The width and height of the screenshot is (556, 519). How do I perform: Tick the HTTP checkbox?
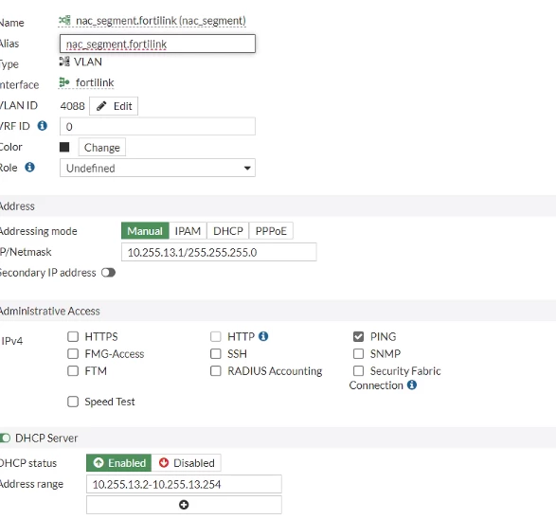click(x=216, y=336)
